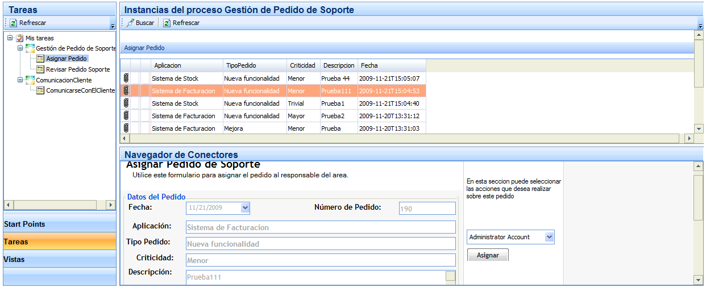The image size is (706, 287).
Task: Open the Fecha date picker dropdown
Action: pyautogui.click(x=245, y=208)
